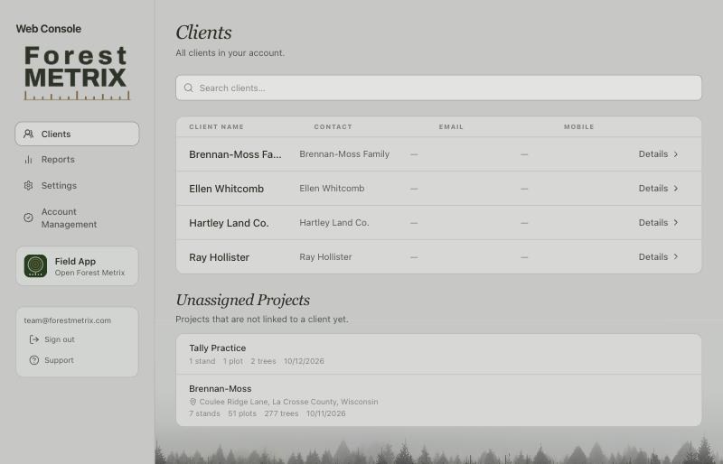Click the 'Unassigned Projects' heading

coord(242,300)
